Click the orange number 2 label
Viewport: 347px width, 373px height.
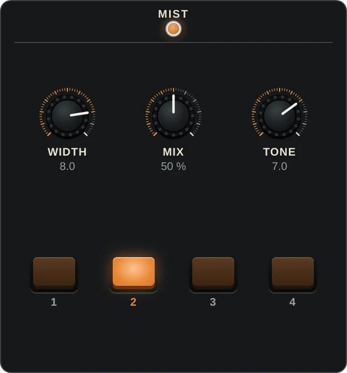(x=133, y=302)
